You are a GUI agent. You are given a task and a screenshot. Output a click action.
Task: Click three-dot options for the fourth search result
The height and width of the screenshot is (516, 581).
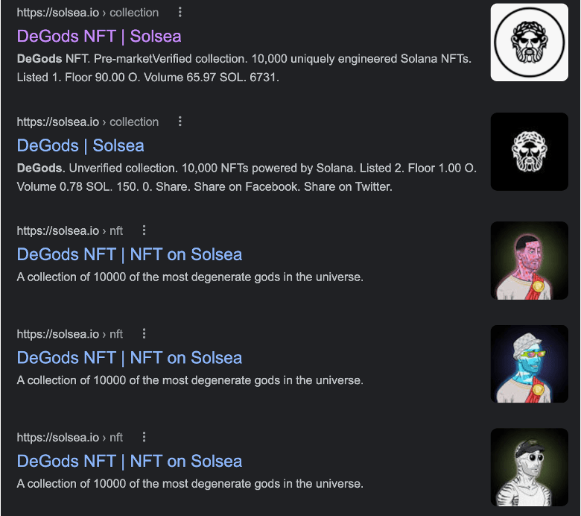tap(145, 334)
